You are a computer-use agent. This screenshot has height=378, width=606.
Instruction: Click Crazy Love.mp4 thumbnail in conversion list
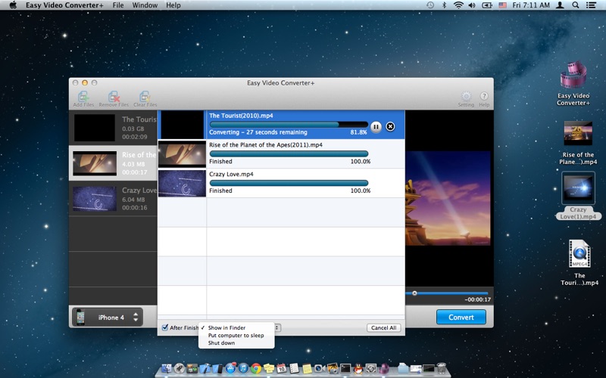(182, 183)
